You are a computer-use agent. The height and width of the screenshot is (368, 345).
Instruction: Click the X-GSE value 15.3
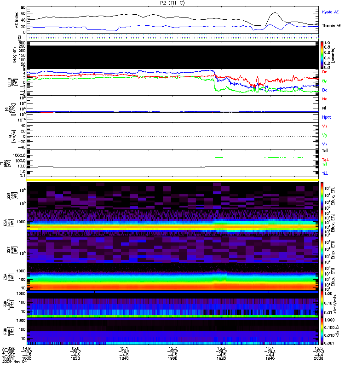tap(221, 348)
